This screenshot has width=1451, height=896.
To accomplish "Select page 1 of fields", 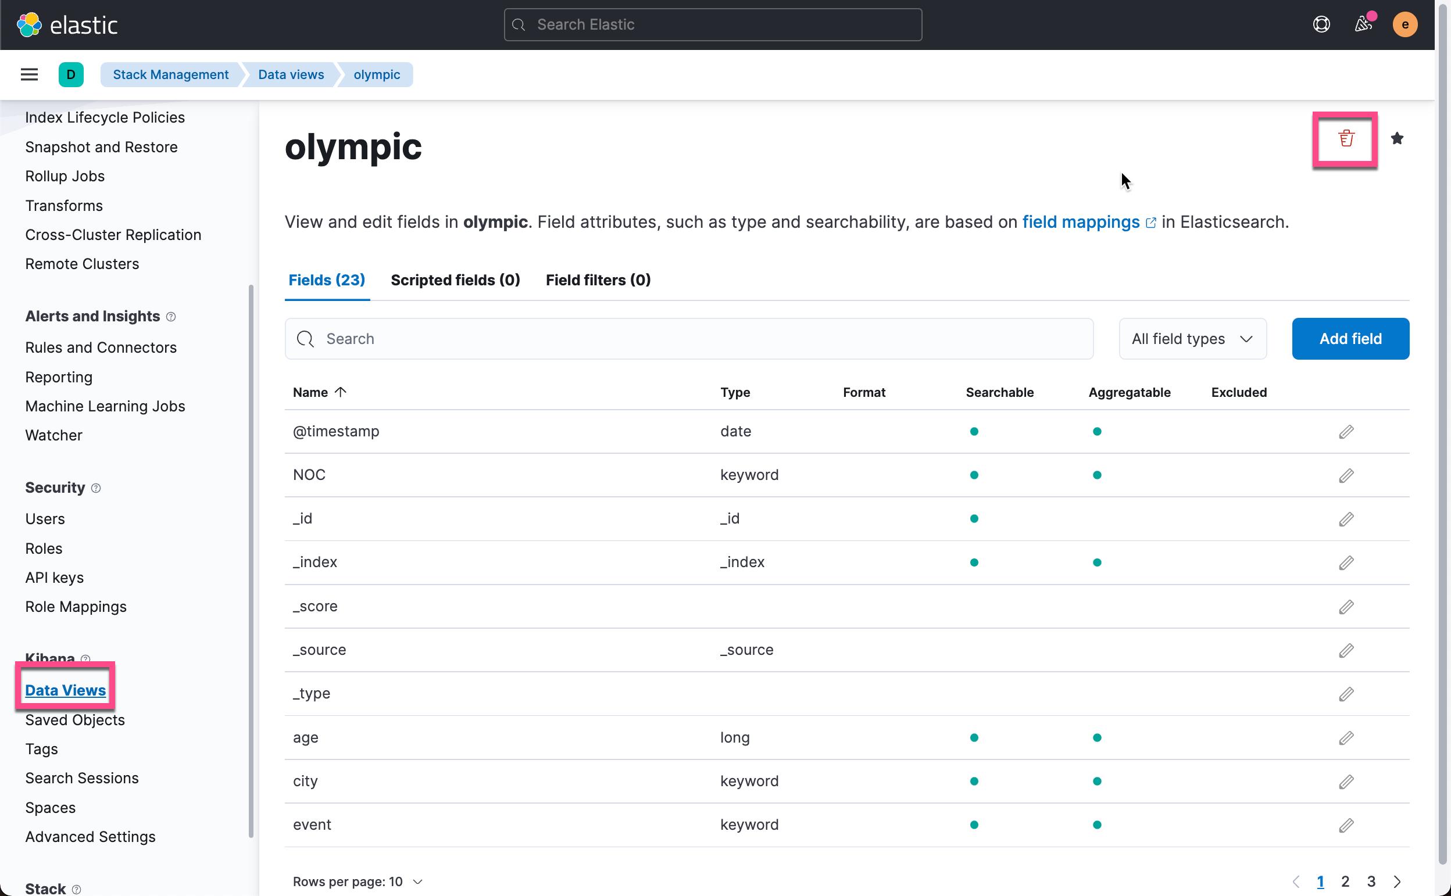I will (x=1320, y=881).
